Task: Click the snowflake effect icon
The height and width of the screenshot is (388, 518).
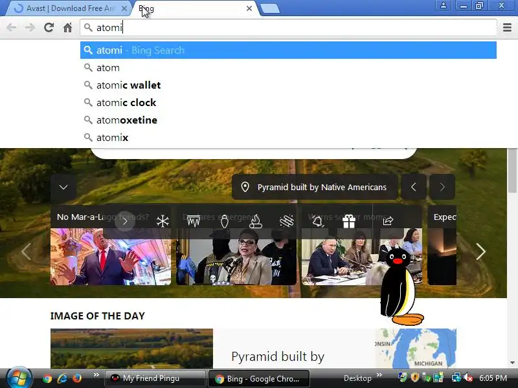Action: pyautogui.click(x=163, y=221)
